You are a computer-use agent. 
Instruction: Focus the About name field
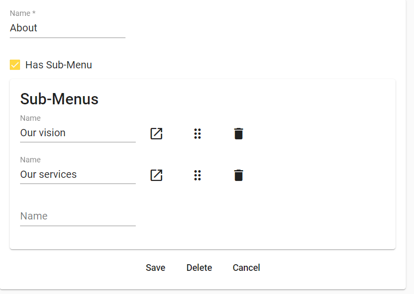(x=67, y=28)
